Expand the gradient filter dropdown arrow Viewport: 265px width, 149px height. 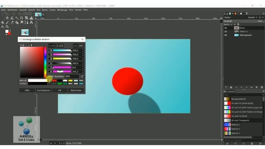[263, 95]
